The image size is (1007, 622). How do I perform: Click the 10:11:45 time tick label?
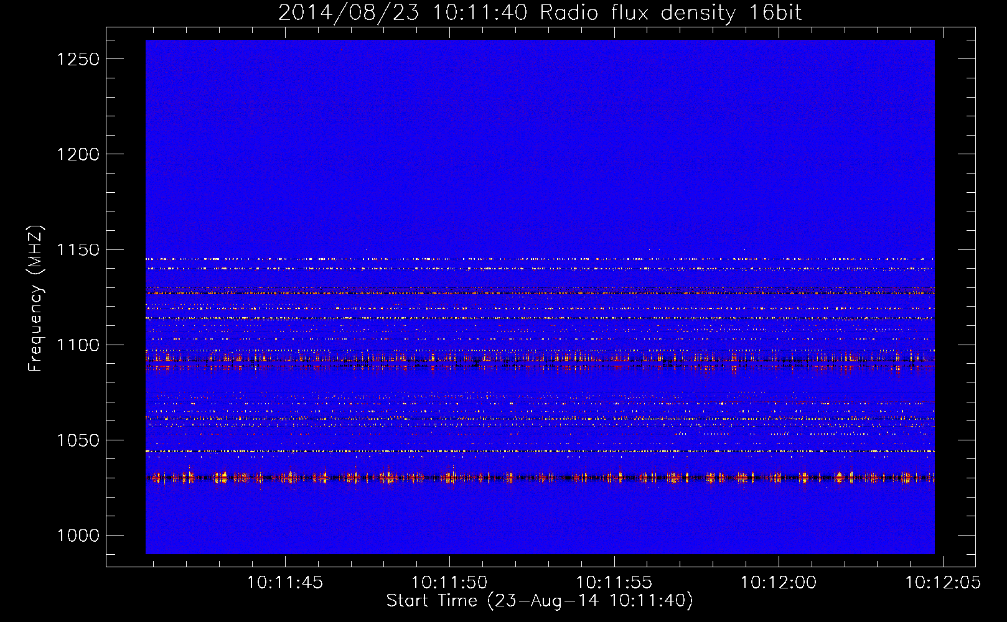[x=285, y=583]
